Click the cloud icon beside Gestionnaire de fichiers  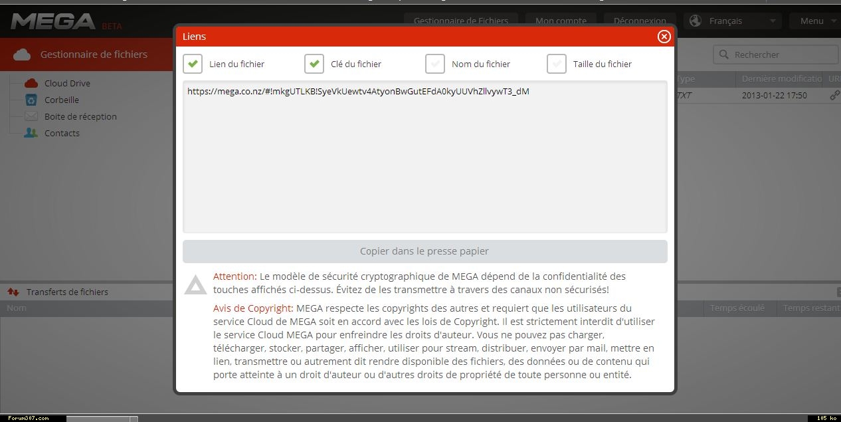coord(22,54)
